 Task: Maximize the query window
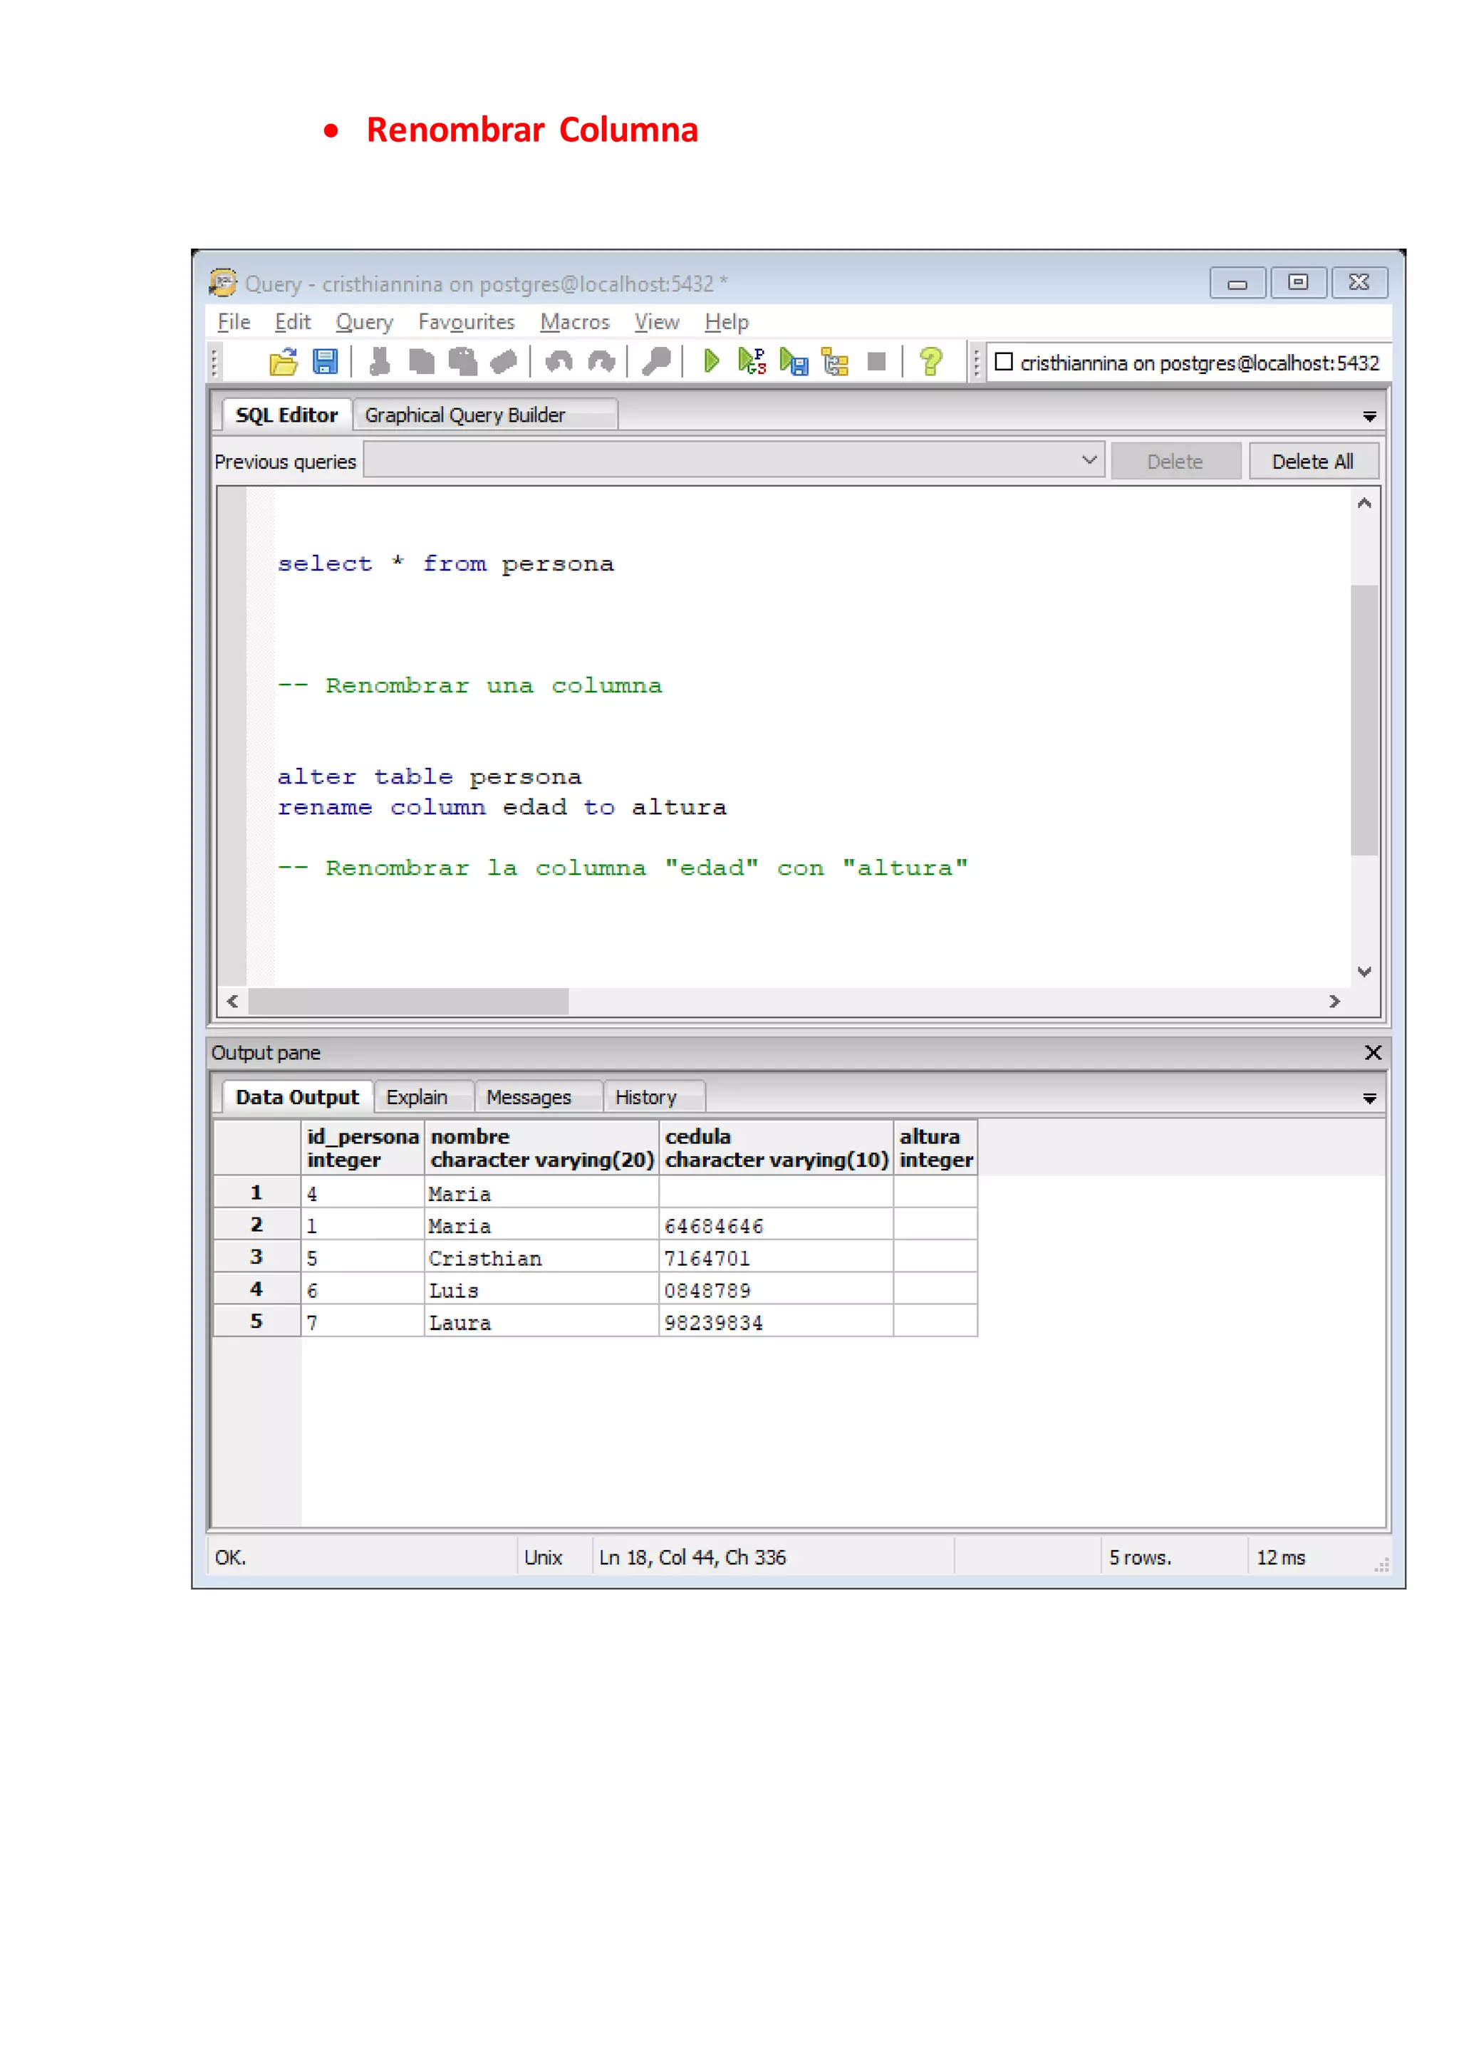1298,282
